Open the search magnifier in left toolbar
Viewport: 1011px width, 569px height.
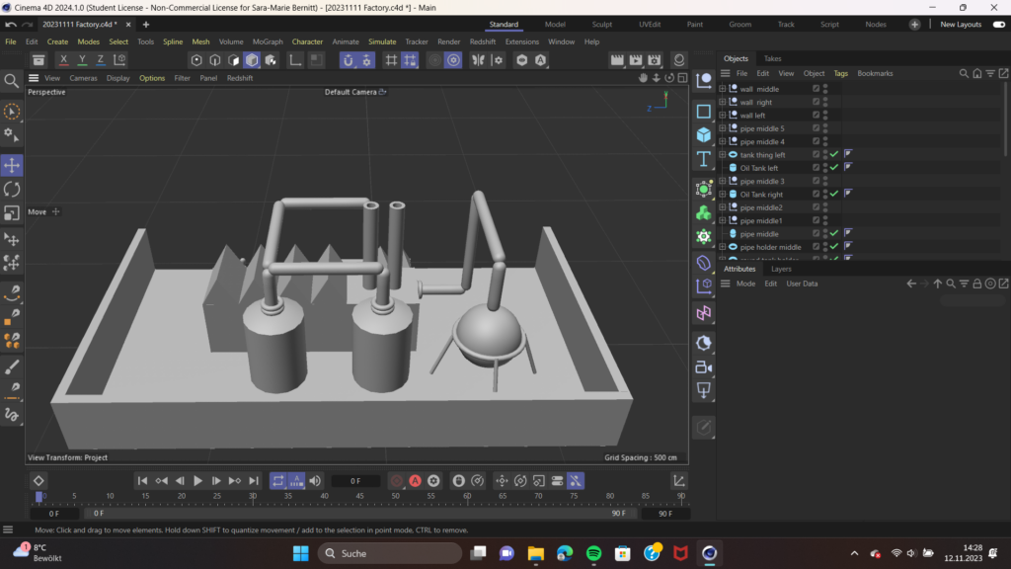coord(12,81)
